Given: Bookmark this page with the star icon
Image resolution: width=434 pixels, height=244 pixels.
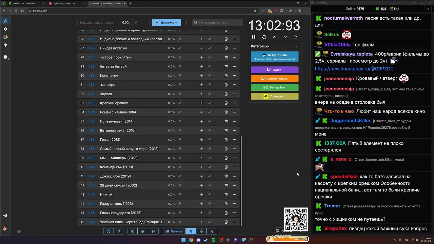Looking at the screenshot, I should 255,11.
